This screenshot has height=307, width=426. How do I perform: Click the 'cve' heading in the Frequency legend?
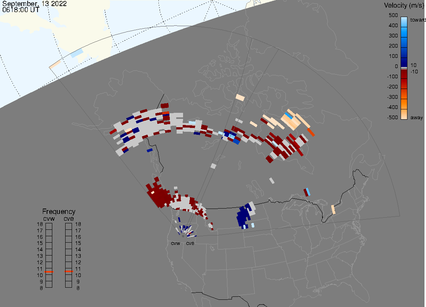coord(69,219)
